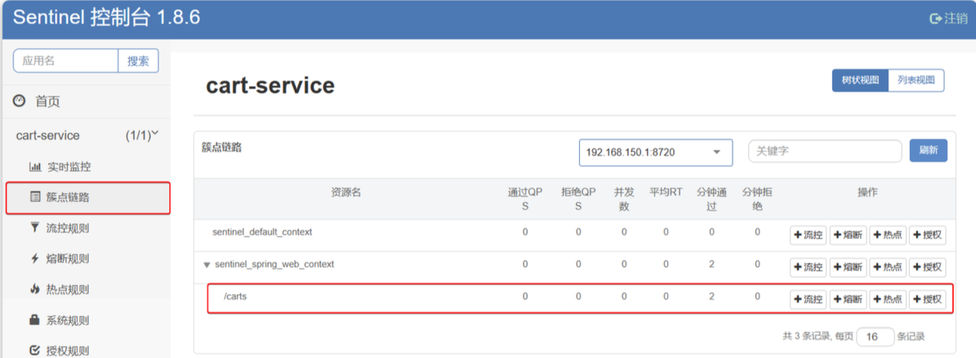Open 热点规则 fire menu item
This screenshot has width=976, height=358.
coord(67,290)
